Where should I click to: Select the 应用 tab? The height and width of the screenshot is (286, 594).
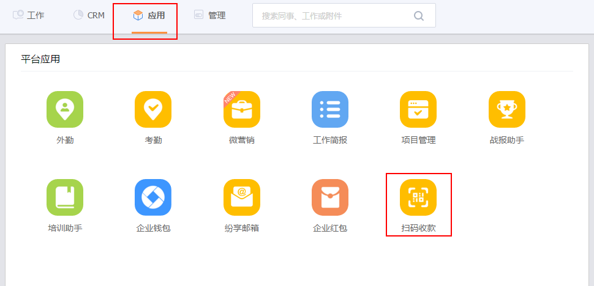(x=149, y=15)
